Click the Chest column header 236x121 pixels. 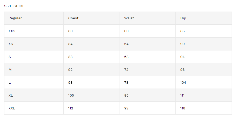point(73,18)
